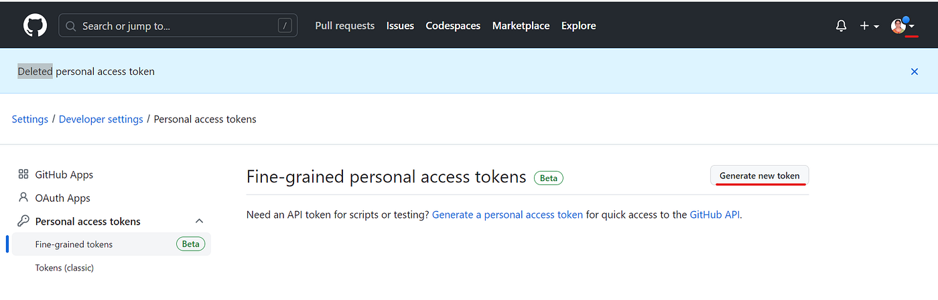Open Codespaces from the header

point(453,26)
